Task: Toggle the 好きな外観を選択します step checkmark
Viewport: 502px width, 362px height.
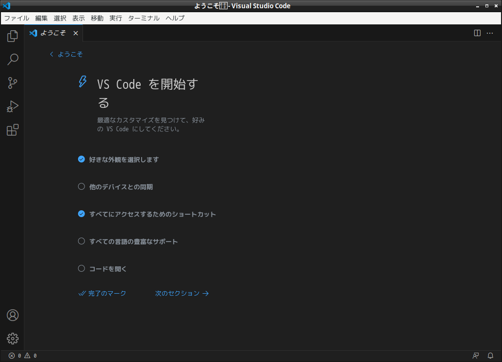Action: point(82,159)
